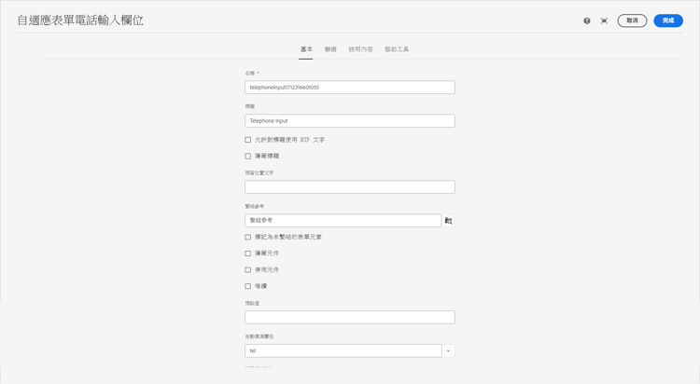Image resolution: width=700 pixels, height=384 pixels.
Task: Toggle the 隱藏元件 checkbox
Action: (x=247, y=254)
